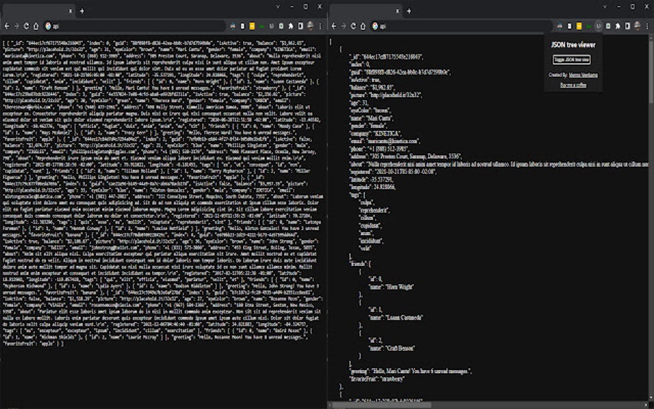Click the forward navigation arrow in right window
This screenshot has height=409, width=654.
(342, 27)
